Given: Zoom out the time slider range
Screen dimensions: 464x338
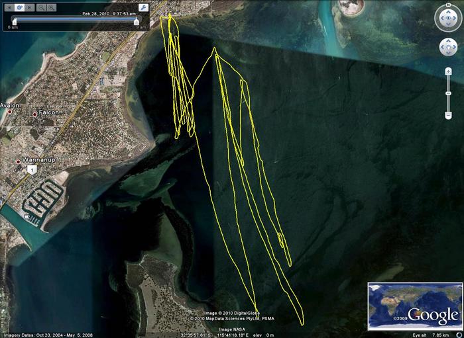Looking at the screenshot, I should tap(41, 7).
